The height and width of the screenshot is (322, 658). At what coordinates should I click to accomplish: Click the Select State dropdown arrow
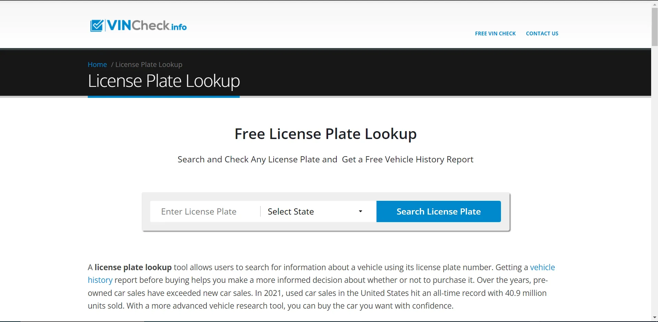360,211
